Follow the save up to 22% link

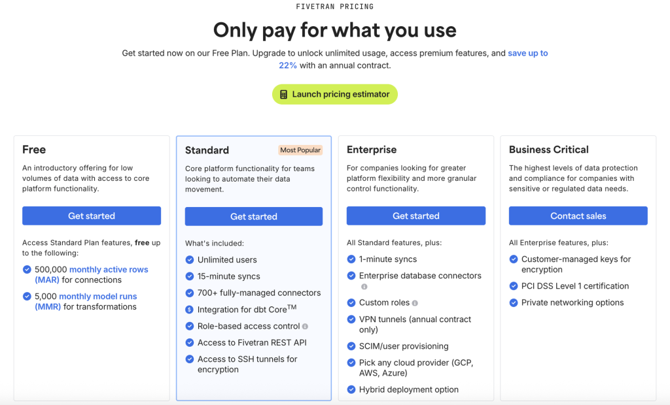(x=527, y=53)
